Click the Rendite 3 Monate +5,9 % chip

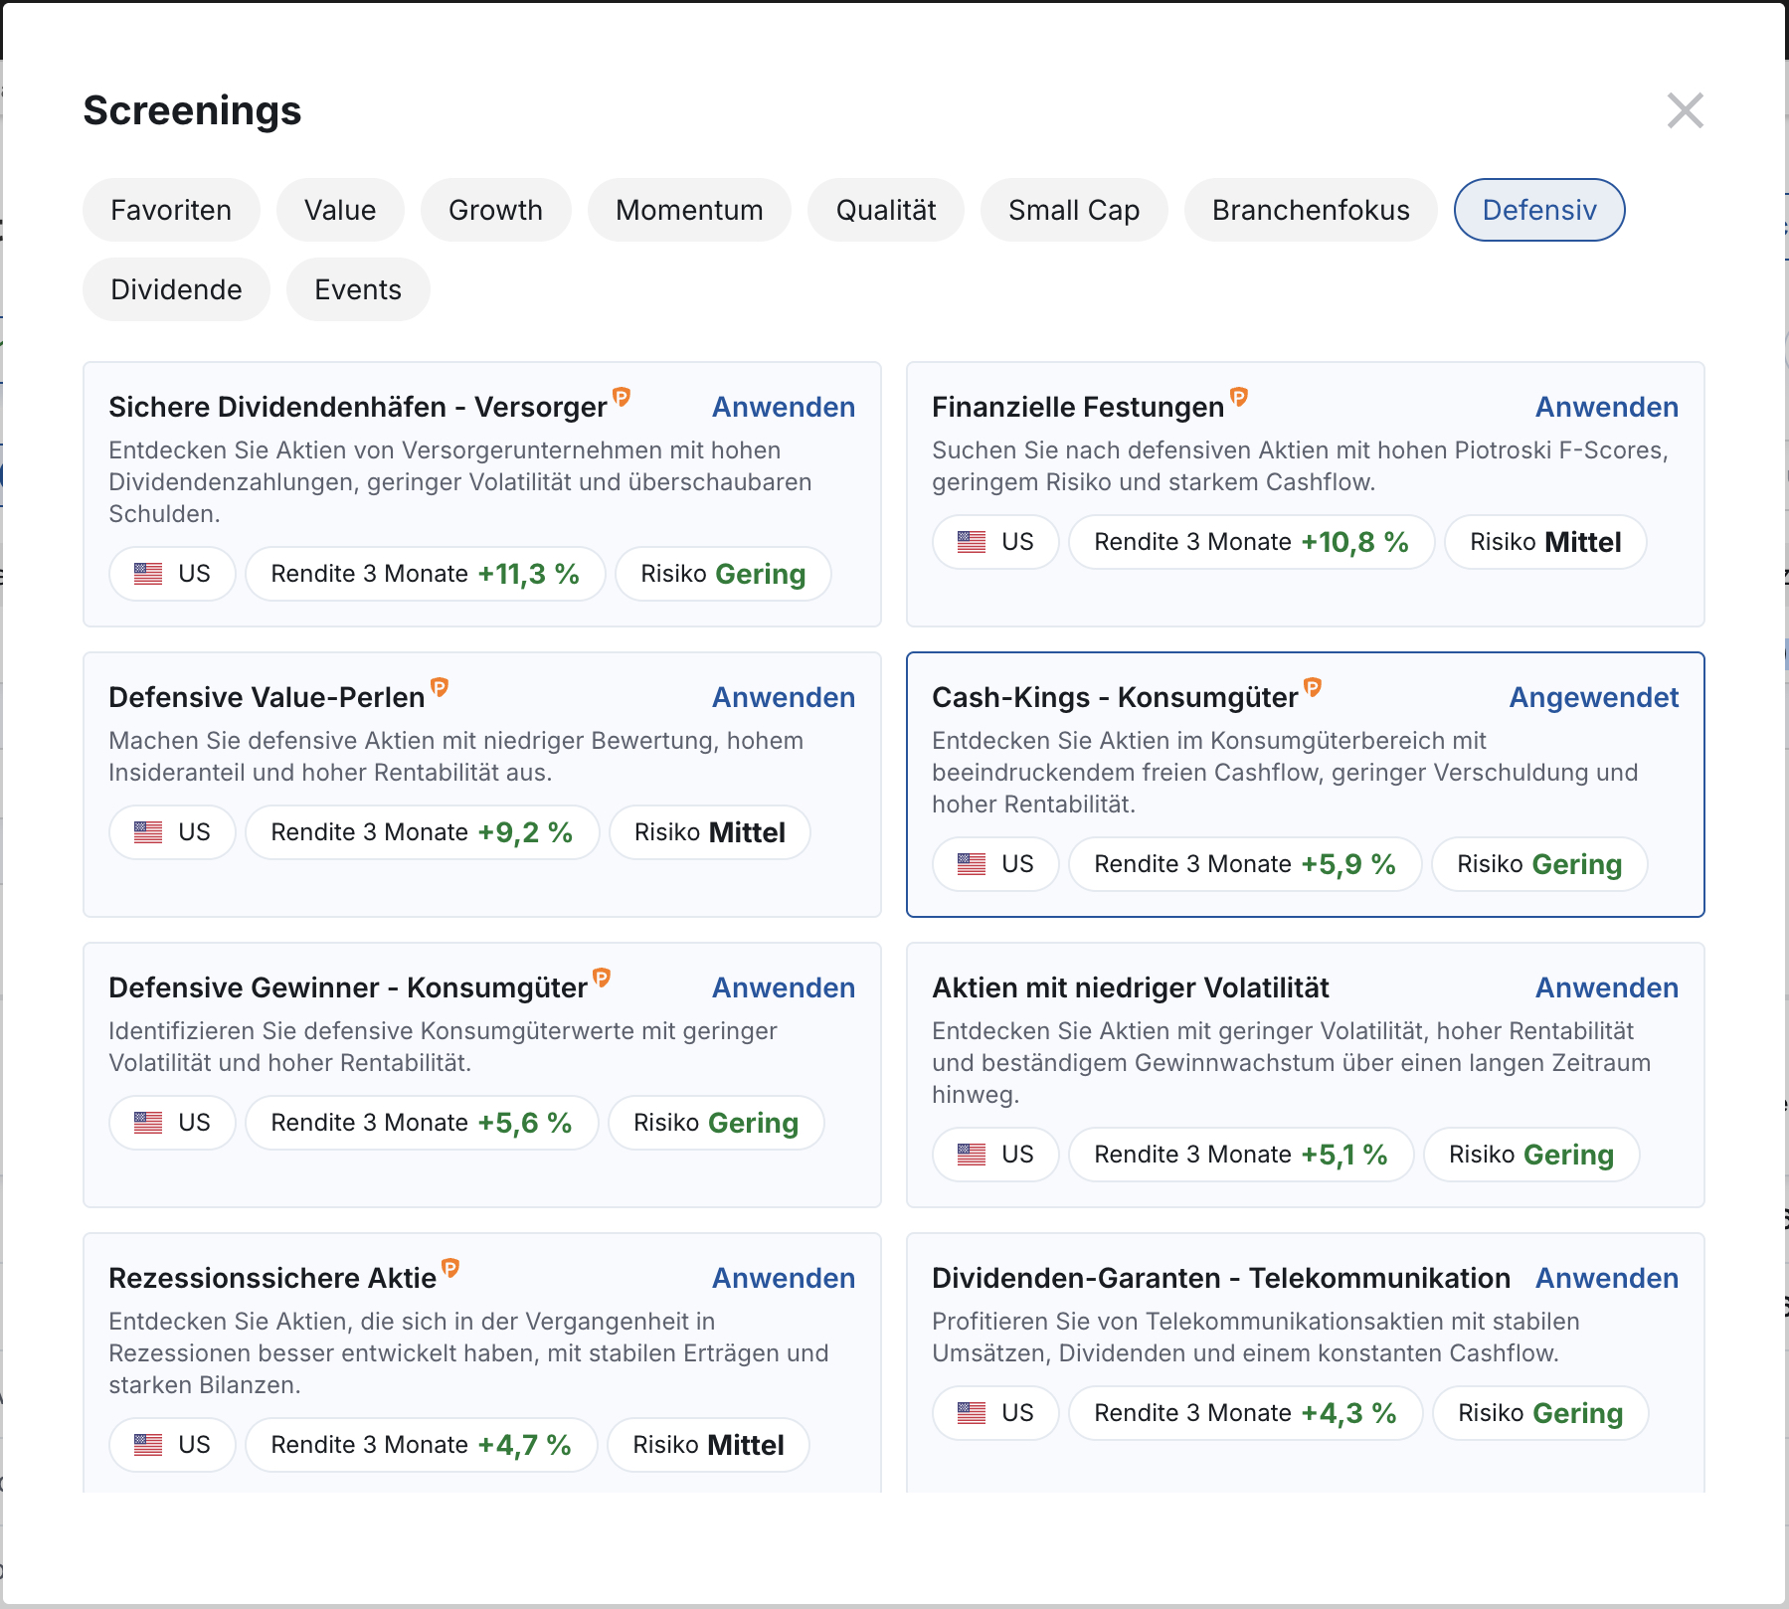click(1245, 864)
